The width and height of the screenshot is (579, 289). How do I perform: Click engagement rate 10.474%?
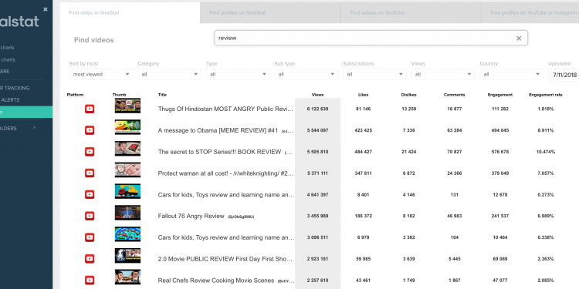click(x=545, y=152)
